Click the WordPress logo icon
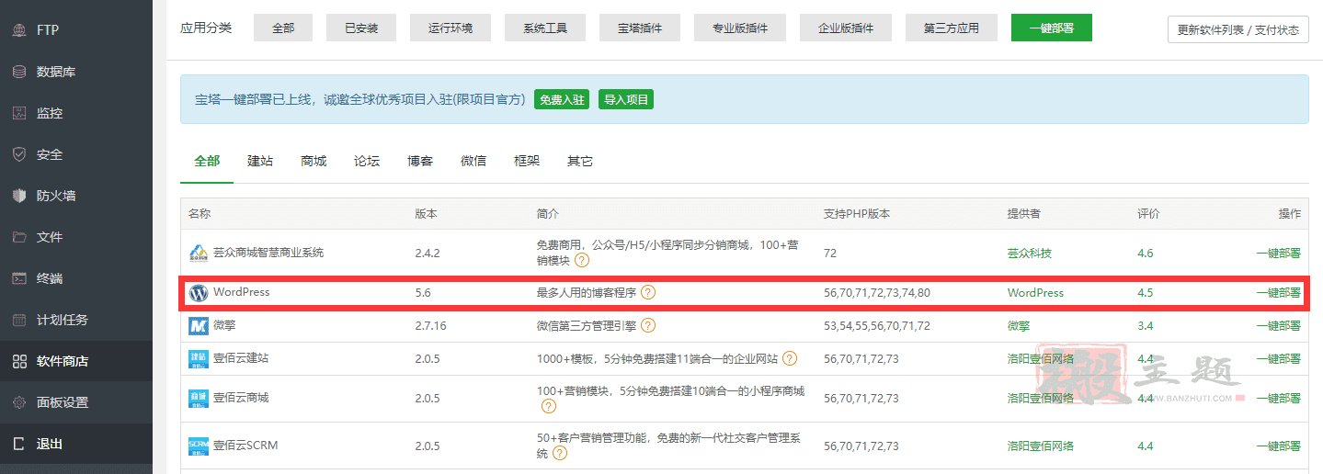This screenshot has width=1323, height=474. click(199, 293)
